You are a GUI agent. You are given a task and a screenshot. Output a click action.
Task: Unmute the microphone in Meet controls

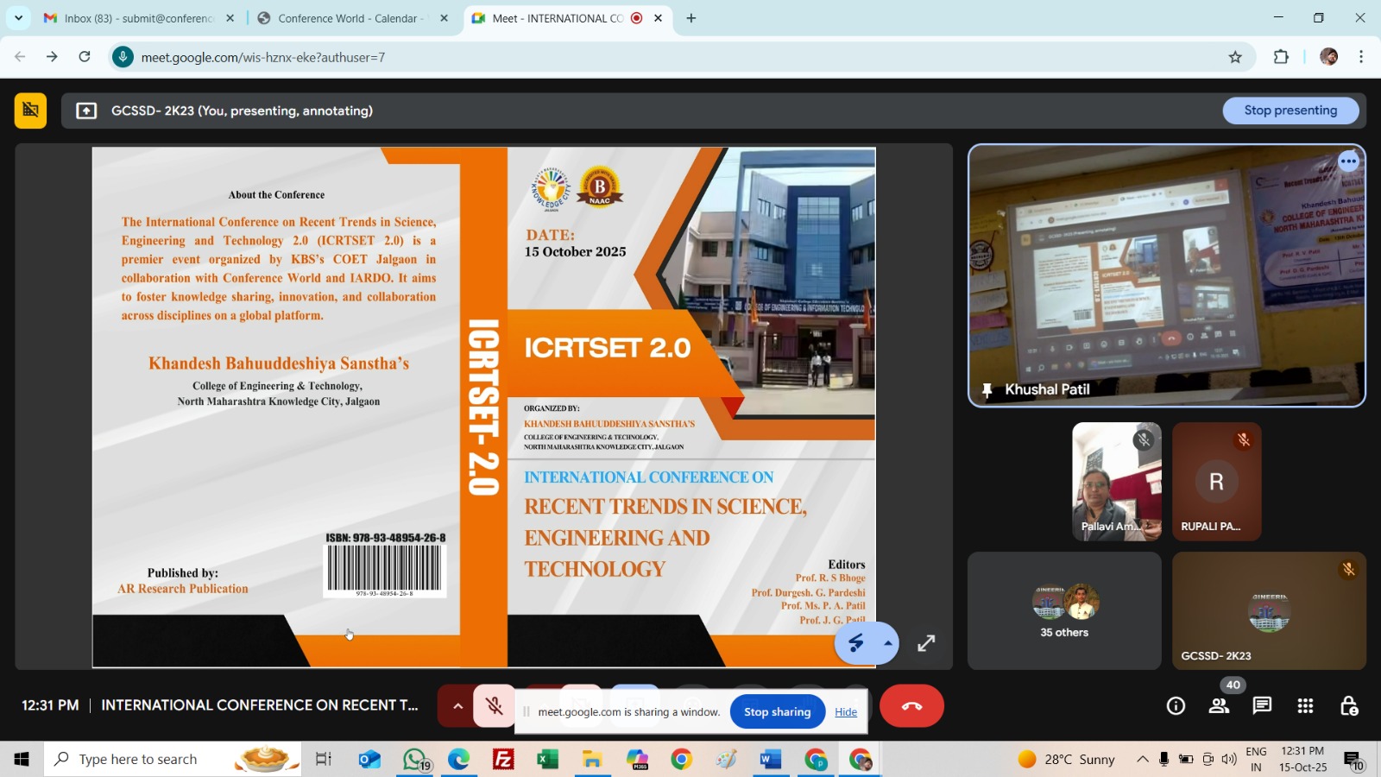(495, 706)
